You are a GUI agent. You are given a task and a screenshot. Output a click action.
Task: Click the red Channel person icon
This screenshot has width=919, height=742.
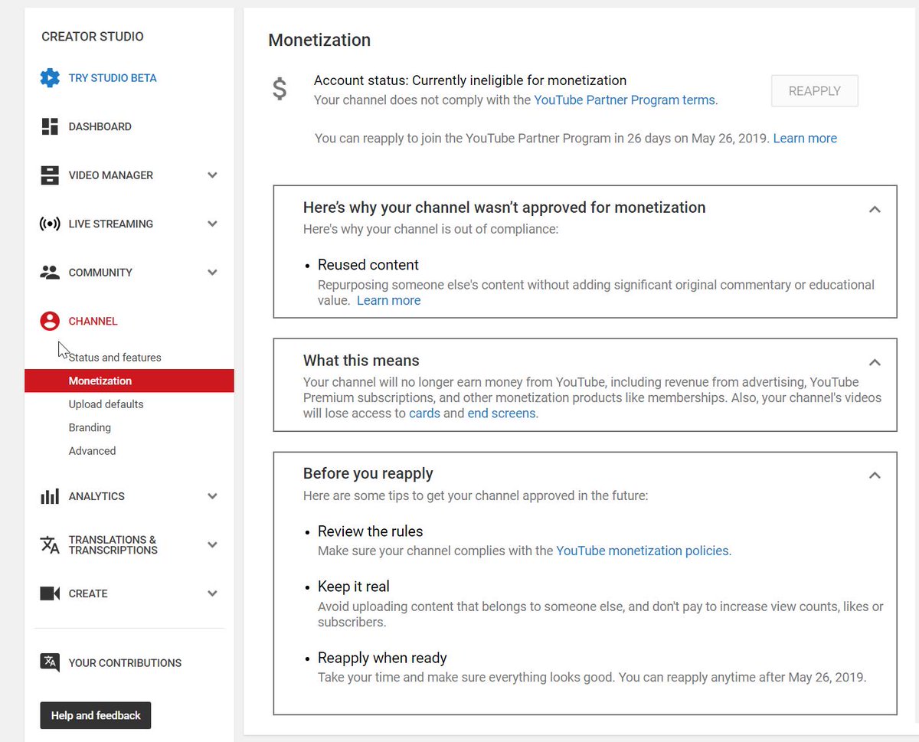coord(50,321)
